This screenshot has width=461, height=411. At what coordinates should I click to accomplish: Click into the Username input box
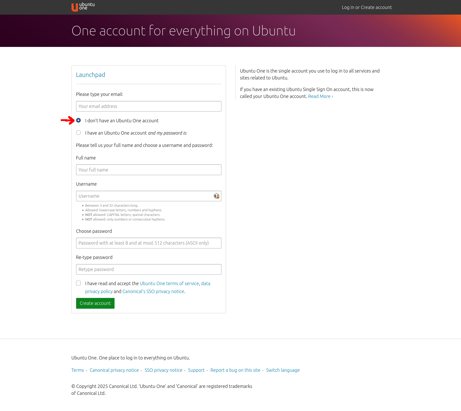click(x=145, y=196)
